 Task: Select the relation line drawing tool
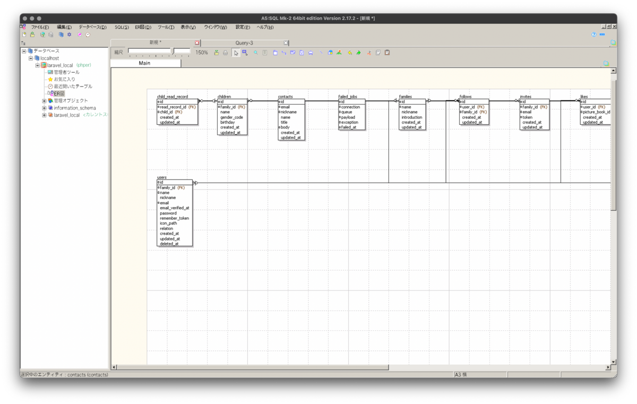pyautogui.click(x=285, y=53)
